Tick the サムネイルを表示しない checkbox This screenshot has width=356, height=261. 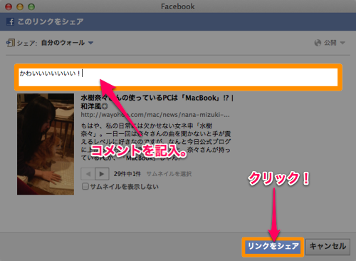pyautogui.click(x=85, y=186)
